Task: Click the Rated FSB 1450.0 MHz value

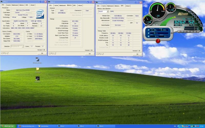Action: [17, 41]
